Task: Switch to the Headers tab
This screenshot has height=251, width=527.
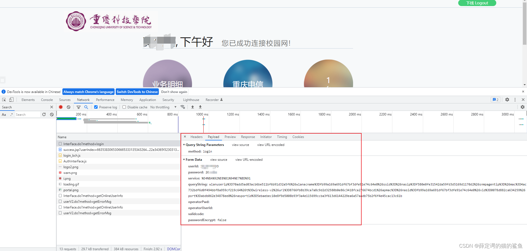Action: pyautogui.click(x=196, y=137)
